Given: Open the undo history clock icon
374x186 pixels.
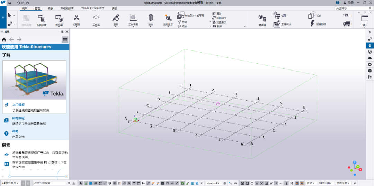Looking at the screenshot, I should point(27,3).
